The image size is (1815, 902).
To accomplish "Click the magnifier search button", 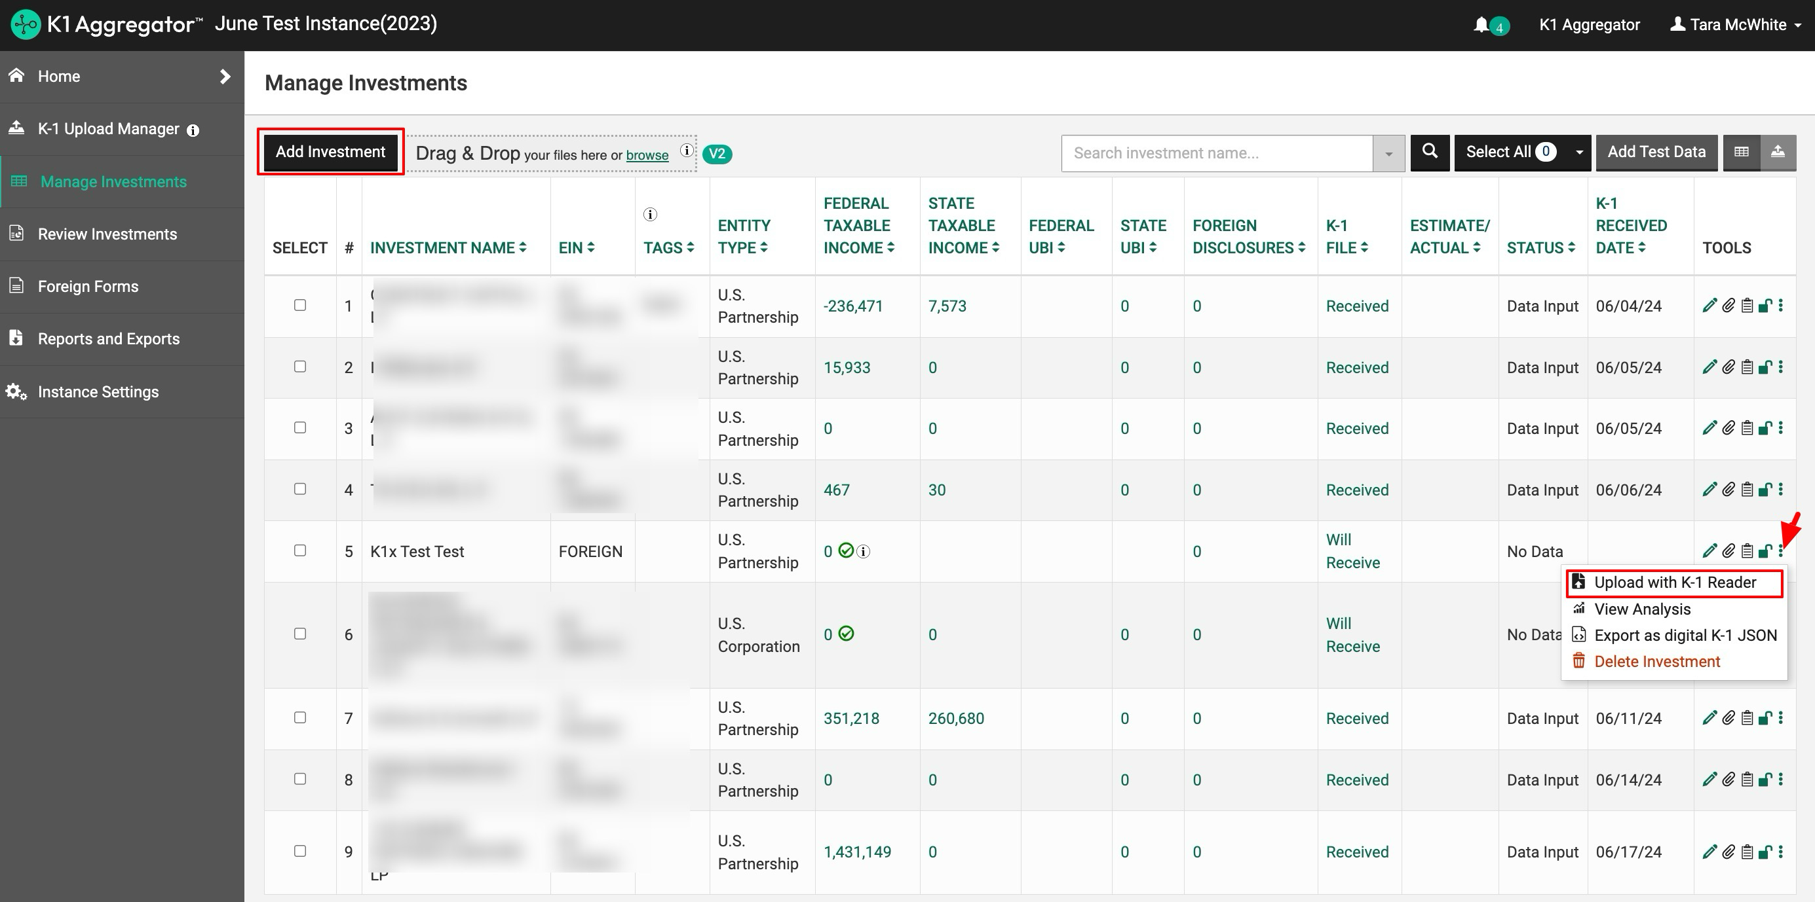I will (1430, 152).
